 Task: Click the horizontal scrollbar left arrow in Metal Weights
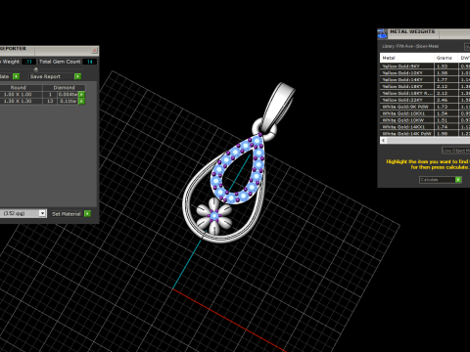(x=384, y=140)
